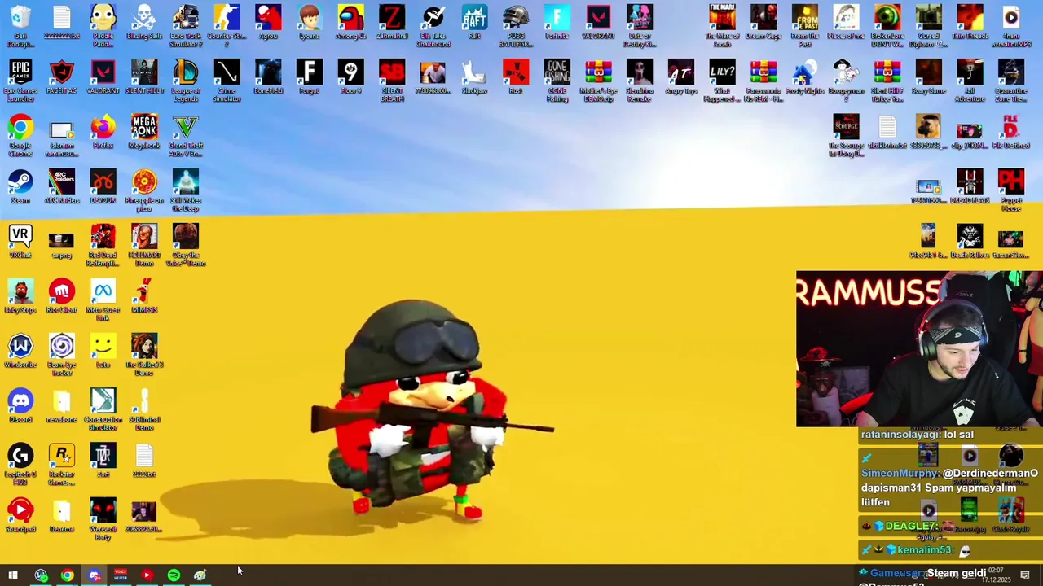Launch the Rockstar Games launcher shortcut
The height and width of the screenshot is (586, 1043).
(61, 463)
